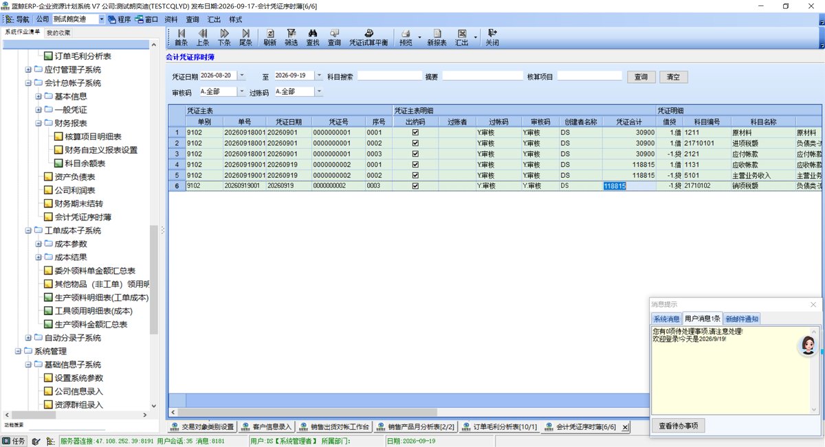Toggle 出纳码 checkbox in row 6
The width and height of the screenshot is (825, 447).
click(x=415, y=185)
